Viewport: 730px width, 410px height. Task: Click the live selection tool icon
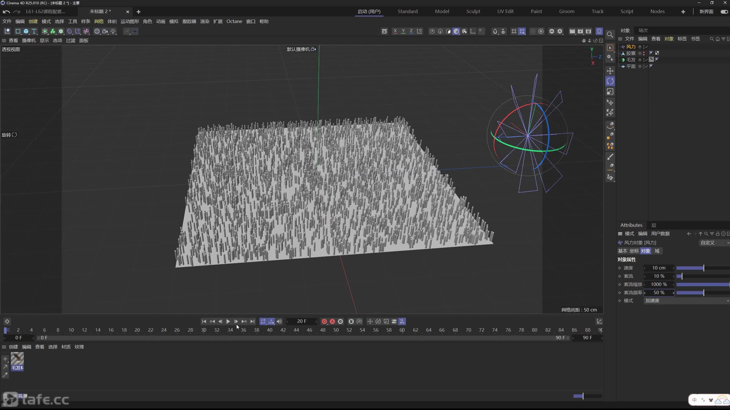click(x=610, y=48)
